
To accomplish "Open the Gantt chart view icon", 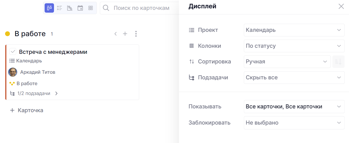I will [x=70, y=8].
